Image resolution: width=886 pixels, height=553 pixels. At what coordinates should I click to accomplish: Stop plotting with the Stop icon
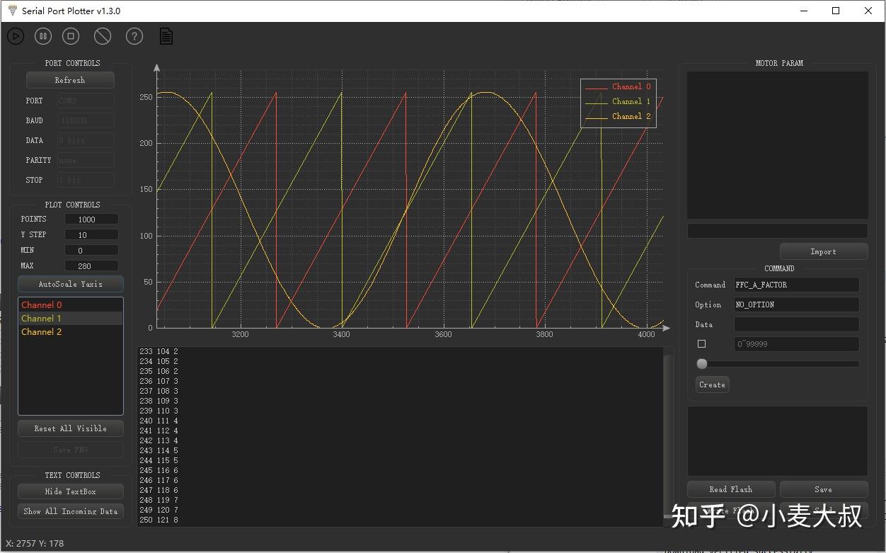70,35
